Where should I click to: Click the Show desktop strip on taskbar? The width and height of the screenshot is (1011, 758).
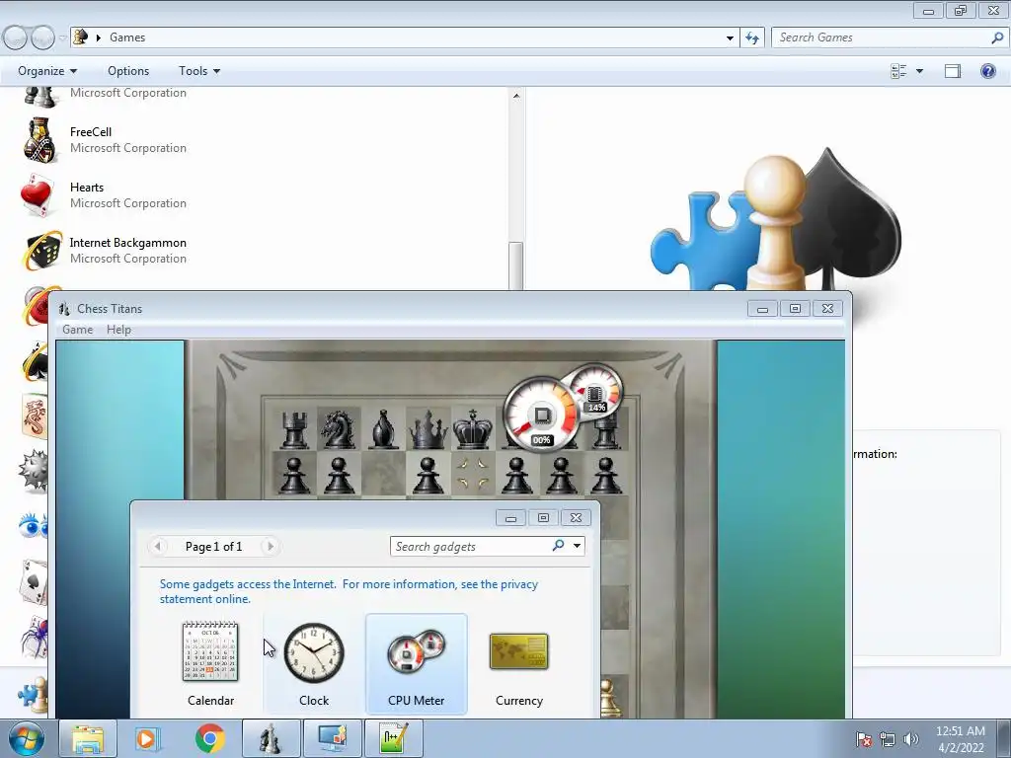coord(1005,738)
